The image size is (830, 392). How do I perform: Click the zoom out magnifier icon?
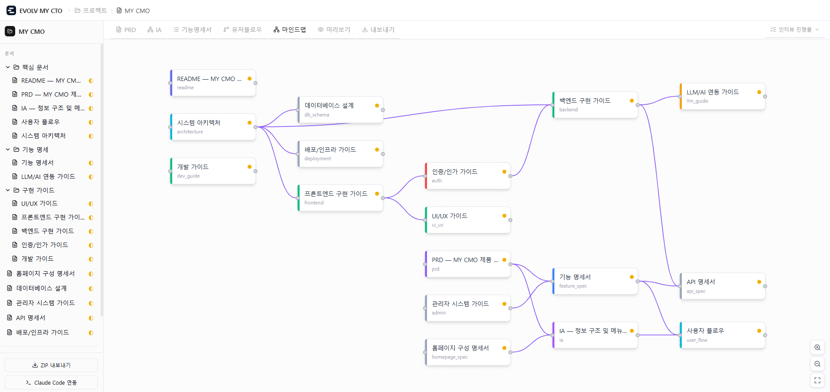817,364
